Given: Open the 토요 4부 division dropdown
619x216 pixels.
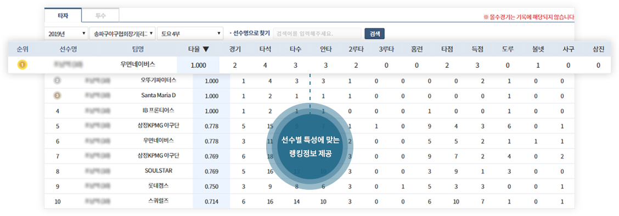Looking at the screenshot, I should click(x=190, y=33).
